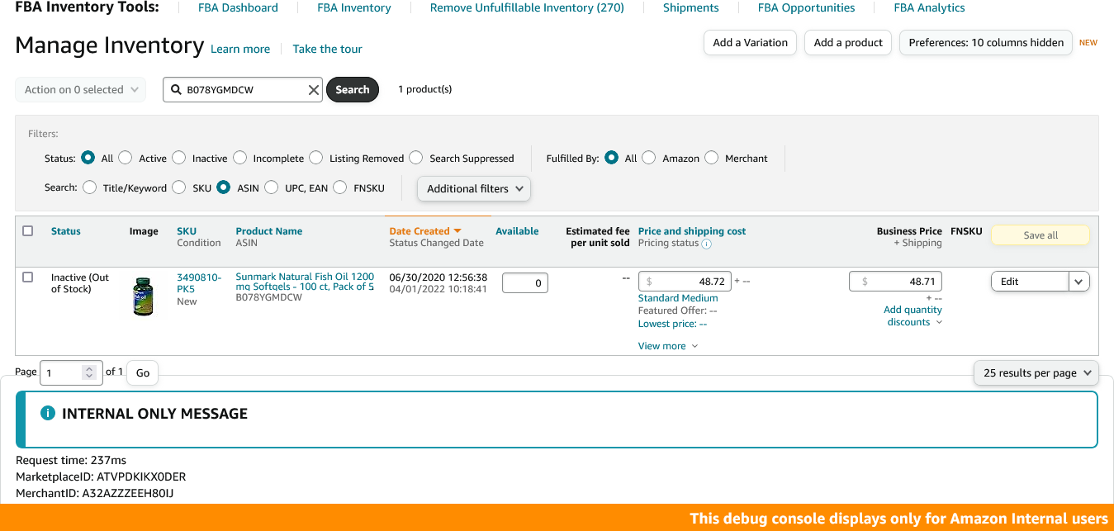Click the Save all button
The image size is (1114, 531).
pos(1041,235)
